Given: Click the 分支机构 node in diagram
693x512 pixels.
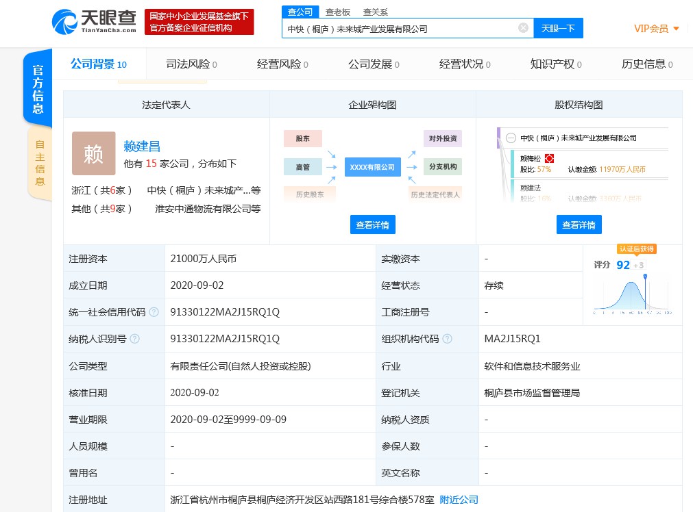Looking at the screenshot, I should click(442, 167).
